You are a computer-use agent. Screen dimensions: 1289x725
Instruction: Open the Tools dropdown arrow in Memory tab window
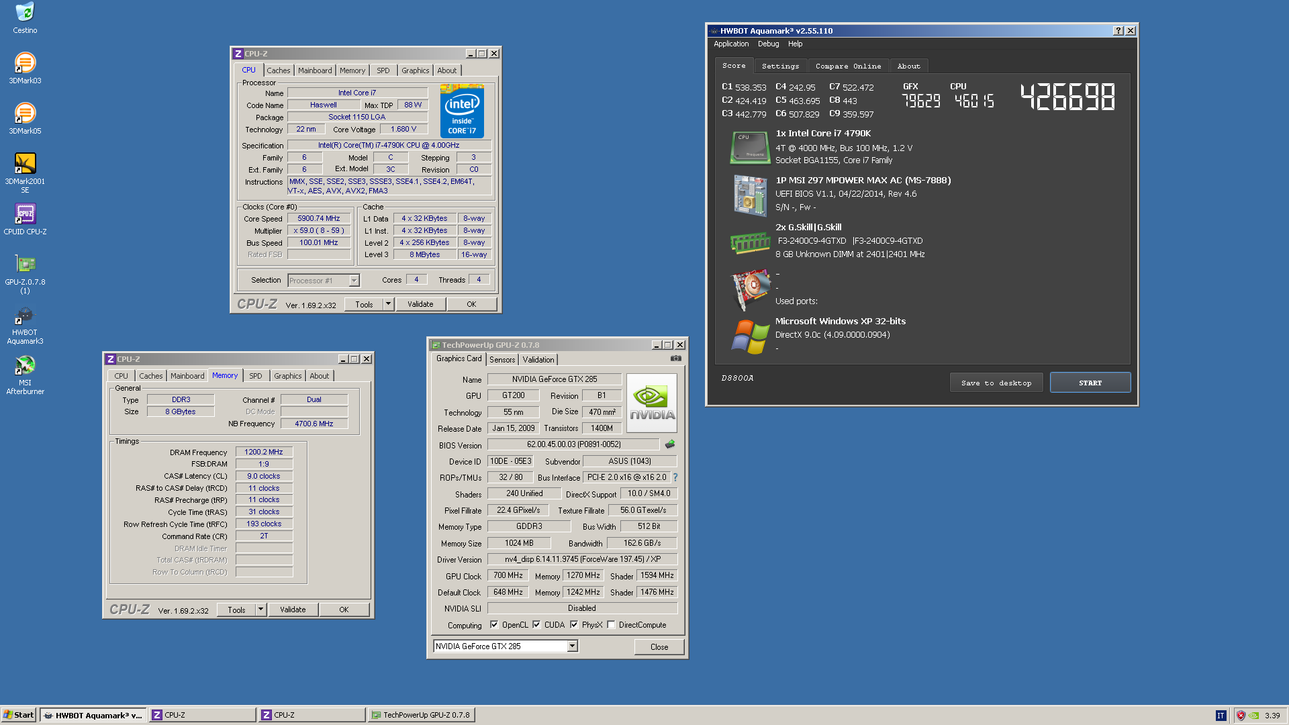click(260, 610)
